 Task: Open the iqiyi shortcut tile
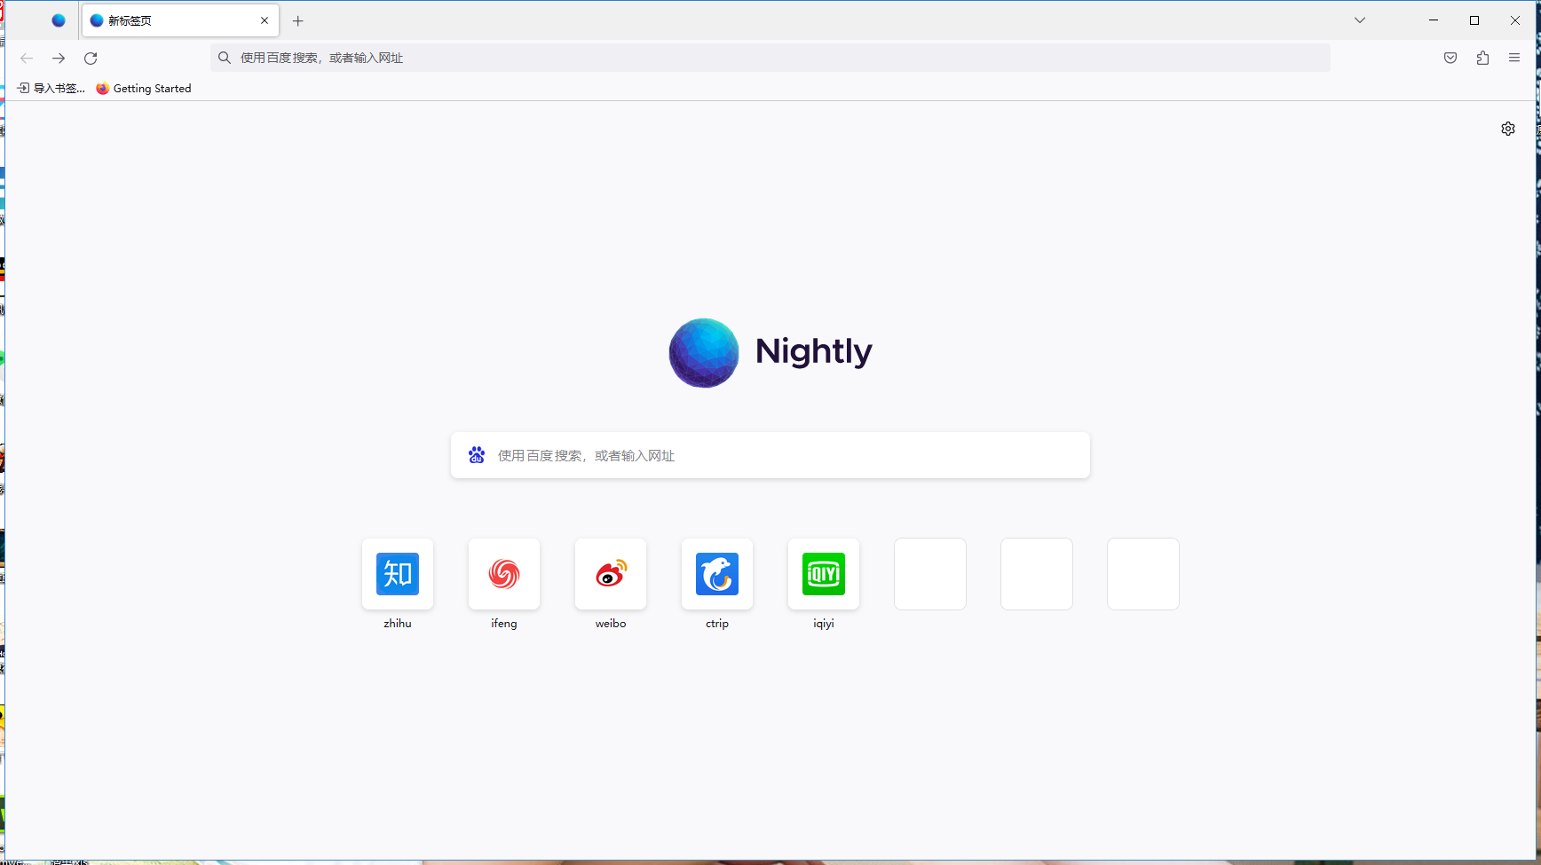[x=824, y=574]
